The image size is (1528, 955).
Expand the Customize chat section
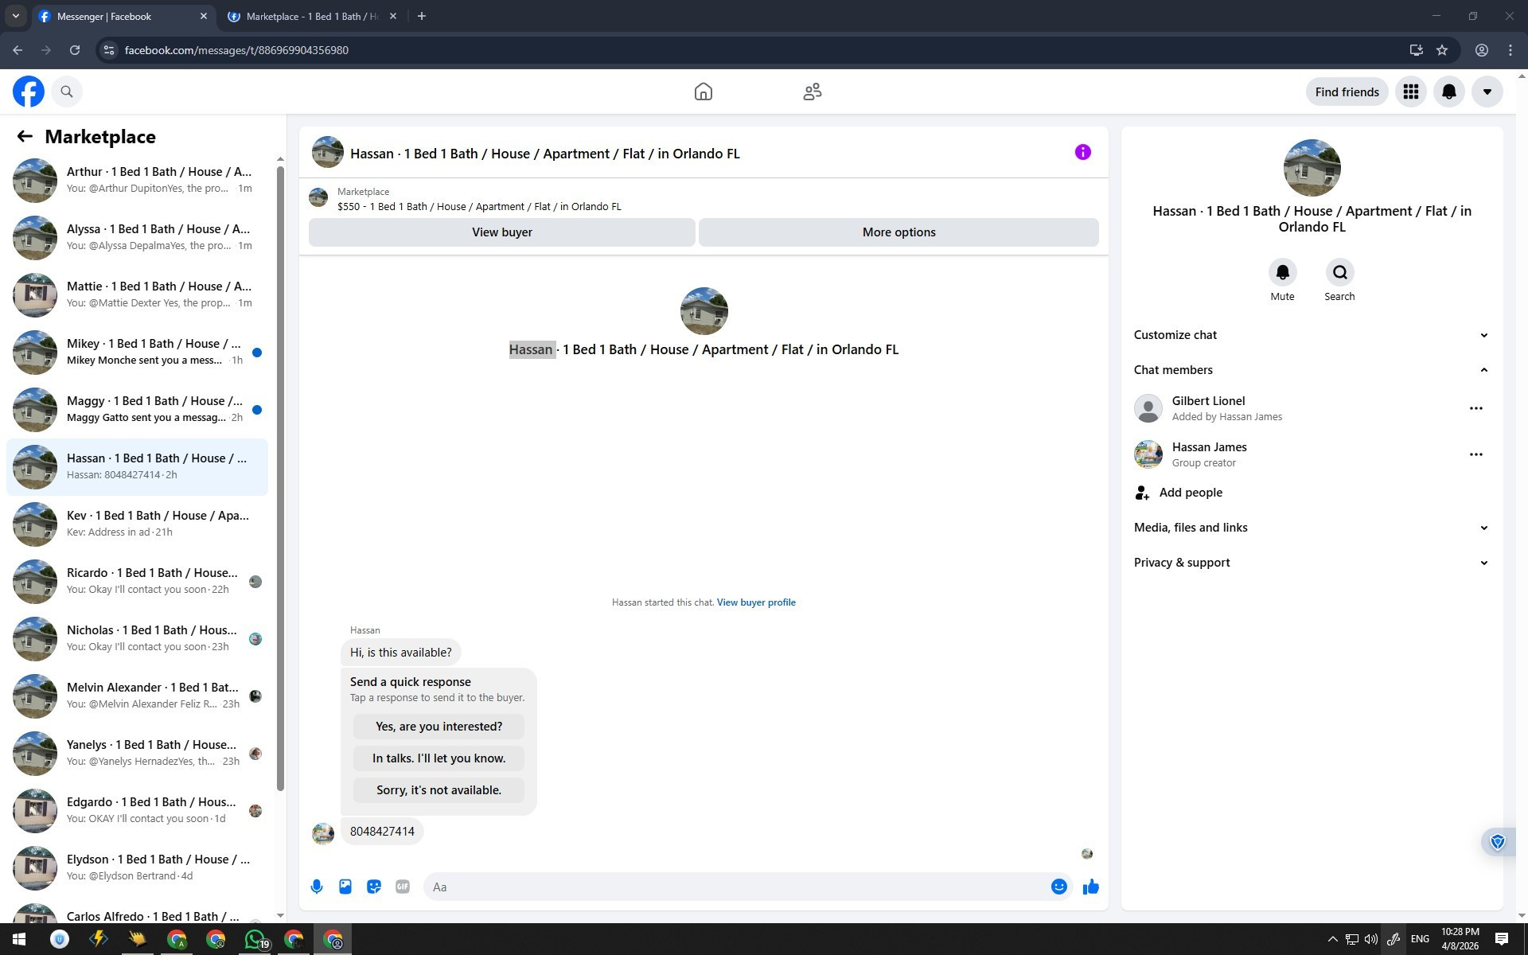pyautogui.click(x=1311, y=335)
